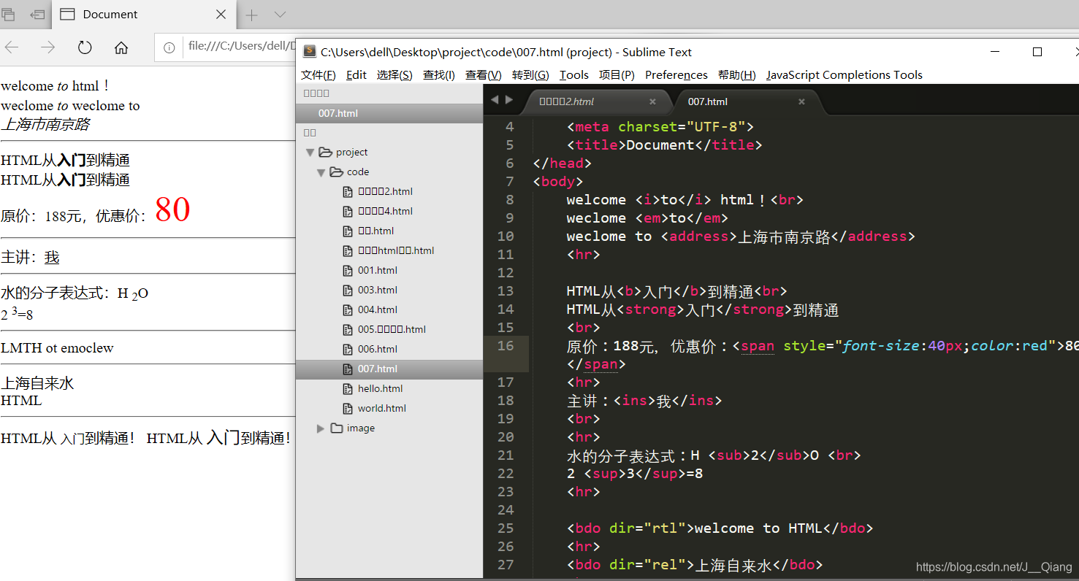The image size is (1079, 581).
Task: Click the set tabs aside icon
Action: (x=37, y=14)
